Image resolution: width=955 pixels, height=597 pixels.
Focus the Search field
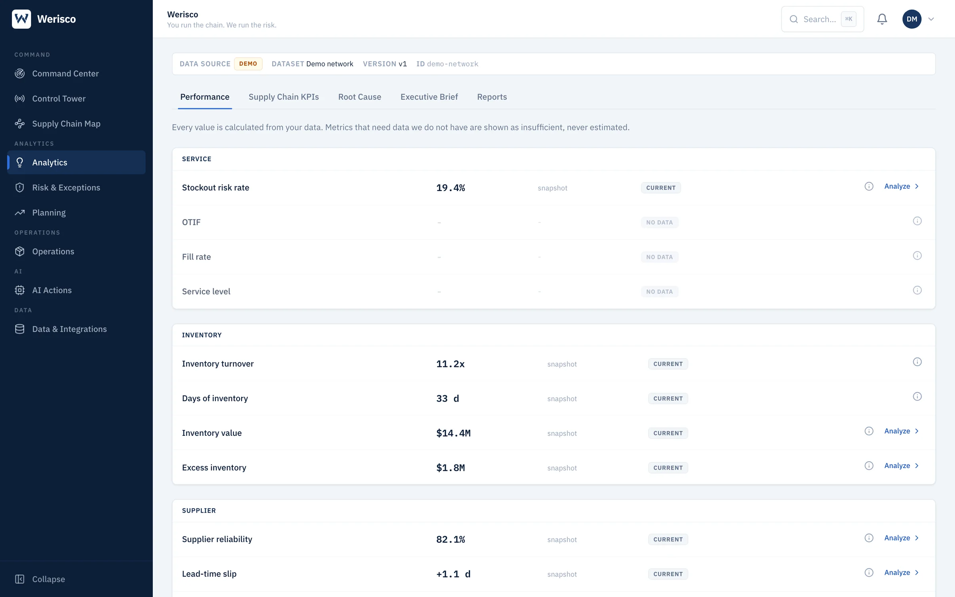coord(822,19)
